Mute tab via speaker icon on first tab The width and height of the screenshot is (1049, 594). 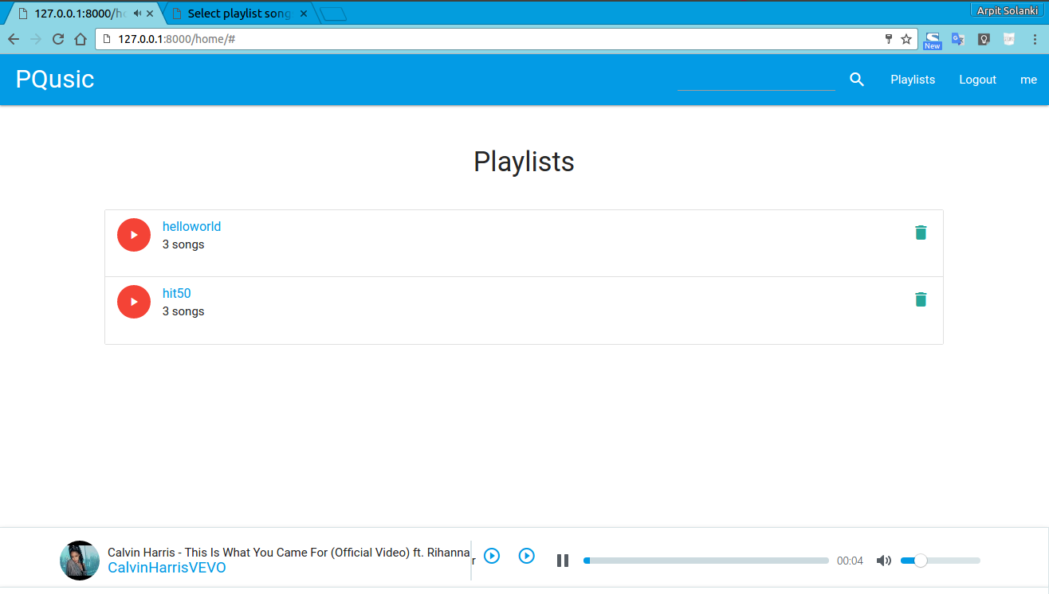[138, 14]
